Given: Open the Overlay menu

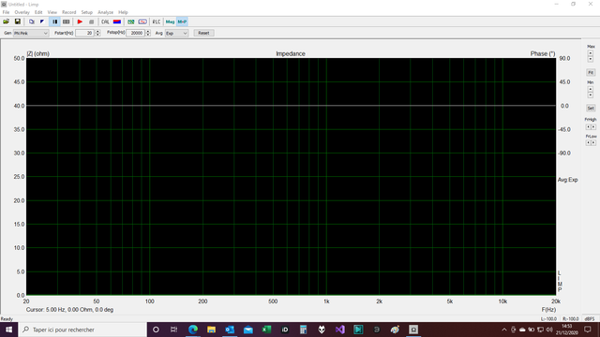Looking at the screenshot, I should point(22,12).
